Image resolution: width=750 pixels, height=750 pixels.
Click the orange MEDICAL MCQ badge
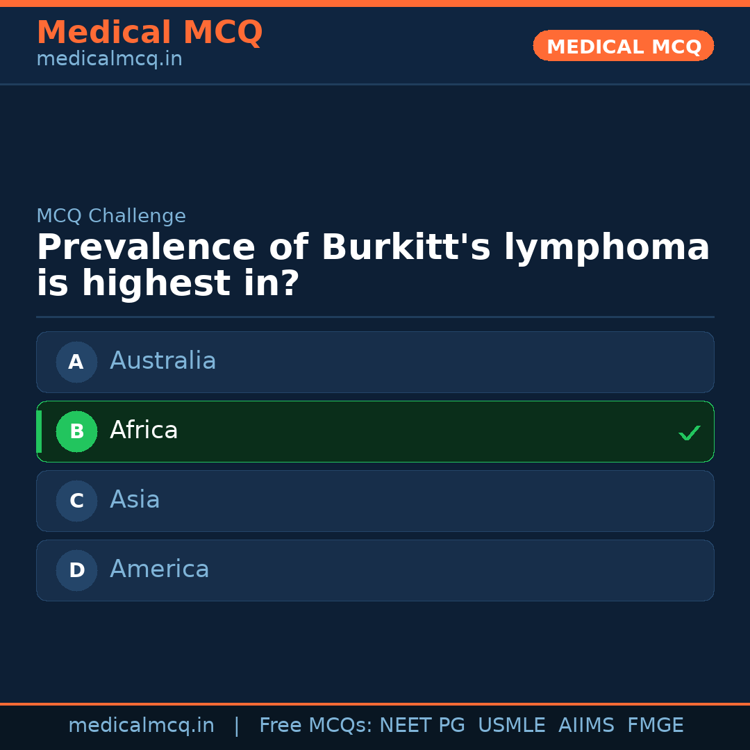tap(624, 46)
